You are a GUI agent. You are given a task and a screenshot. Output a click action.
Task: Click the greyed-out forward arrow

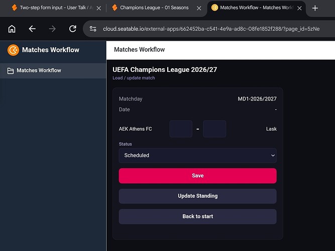click(52, 29)
